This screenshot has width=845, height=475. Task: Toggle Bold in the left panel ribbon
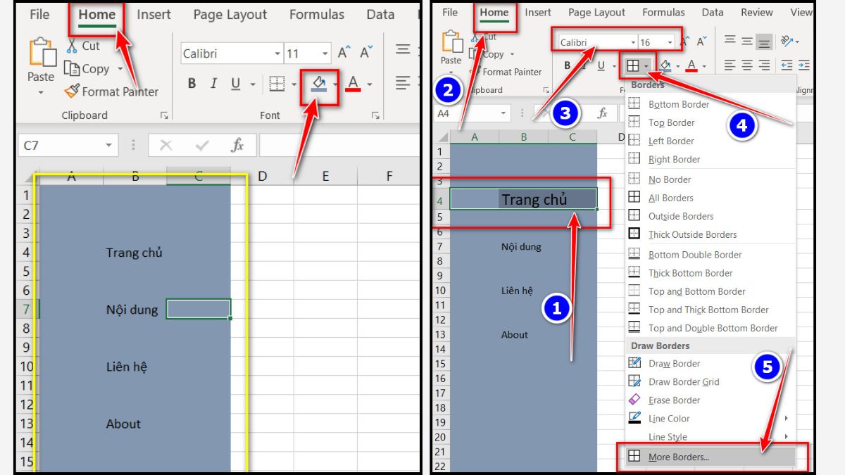pyautogui.click(x=192, y=84)
